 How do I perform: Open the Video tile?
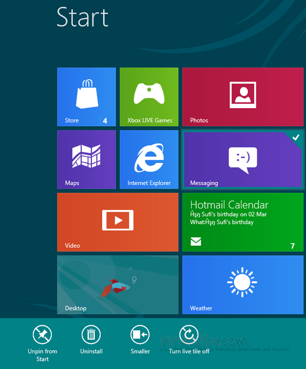118,222
